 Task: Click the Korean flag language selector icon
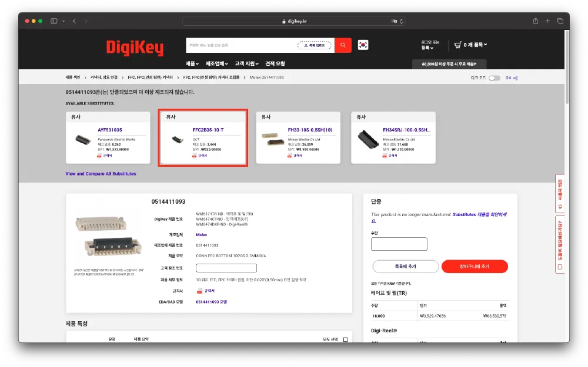click(362, 44)
